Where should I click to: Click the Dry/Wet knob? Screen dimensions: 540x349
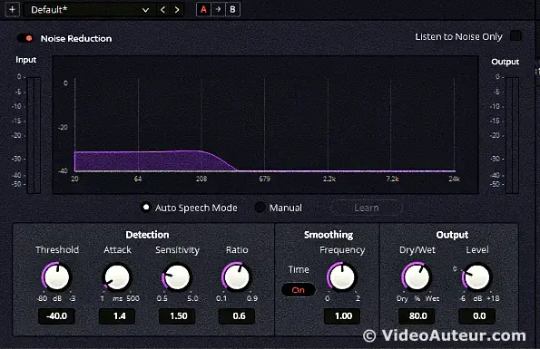pyautogui.click(x=417, y=277)
